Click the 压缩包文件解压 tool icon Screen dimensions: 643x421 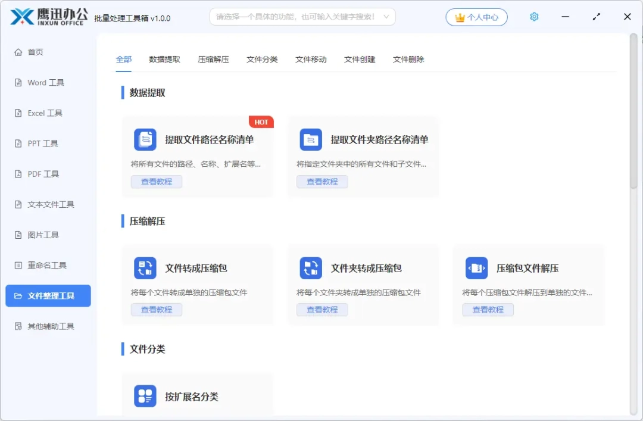point(476,267)
